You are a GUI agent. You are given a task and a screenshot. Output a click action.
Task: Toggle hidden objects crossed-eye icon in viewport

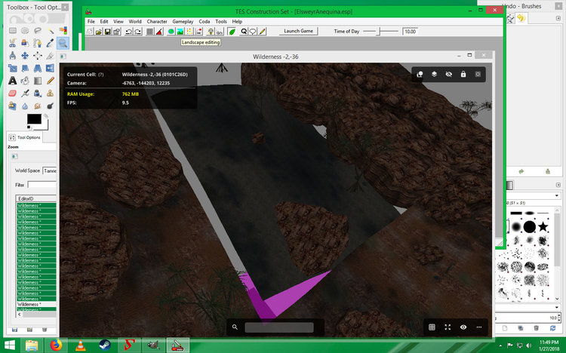coord(449,75)
